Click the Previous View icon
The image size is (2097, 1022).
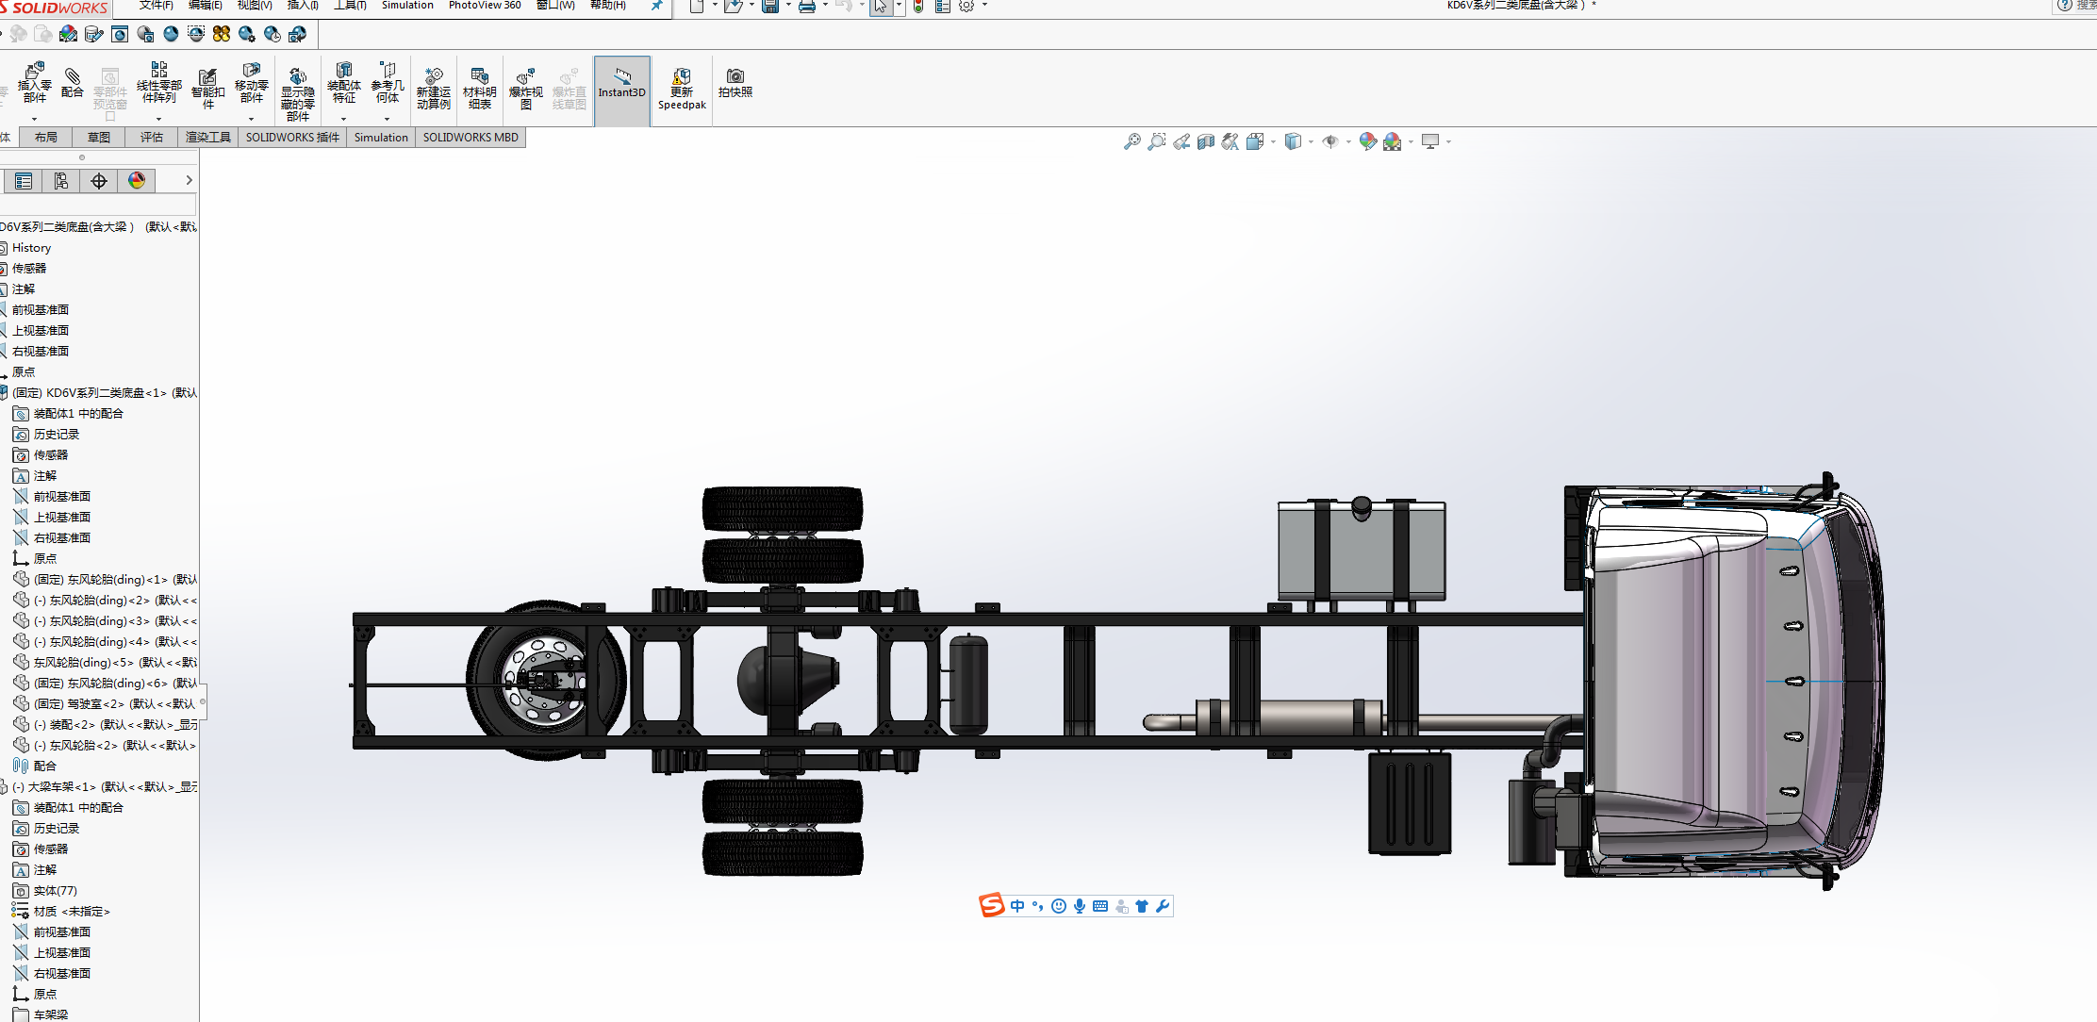point(1181,141)
